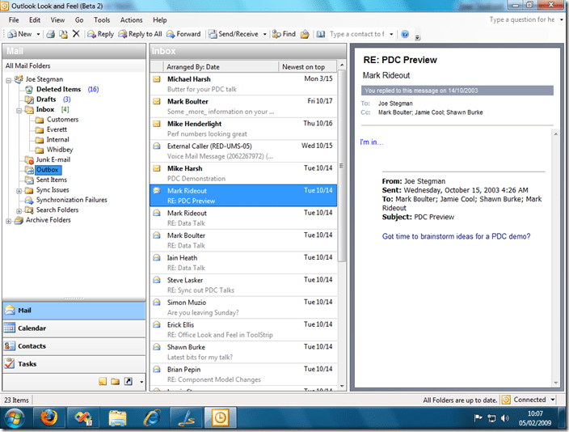Click the Print icon in the toolbar
Viewport: 569px width, 432px height.
click(50, 34)
